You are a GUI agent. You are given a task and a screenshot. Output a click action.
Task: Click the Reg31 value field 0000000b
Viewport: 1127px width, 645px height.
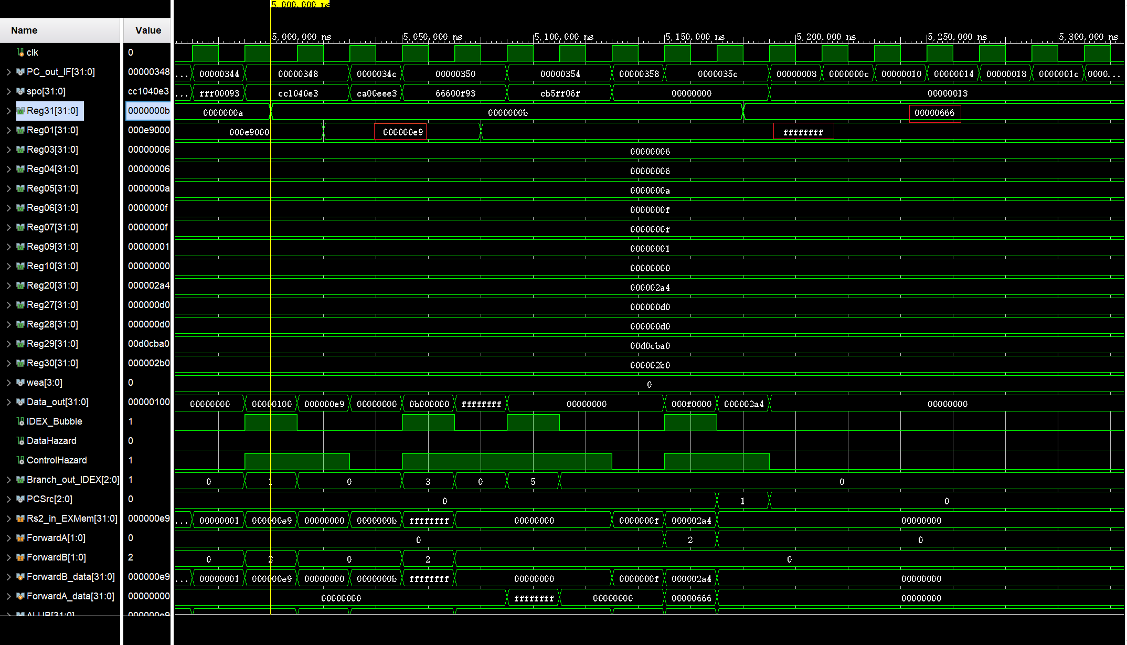(x=148, y=111)
